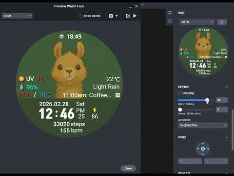Viewport: 234px width, 176px height.
Task: Open the Run sliders sidebar icon
Action: click(170, 13)
